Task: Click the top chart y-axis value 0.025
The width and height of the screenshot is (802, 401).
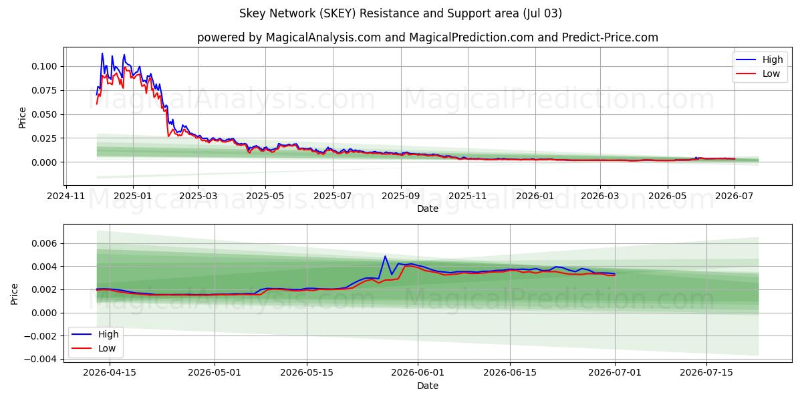Action: point(45,138)
